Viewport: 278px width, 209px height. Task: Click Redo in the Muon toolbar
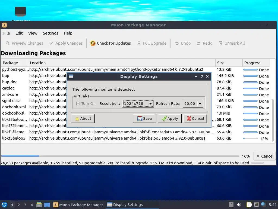204,43
